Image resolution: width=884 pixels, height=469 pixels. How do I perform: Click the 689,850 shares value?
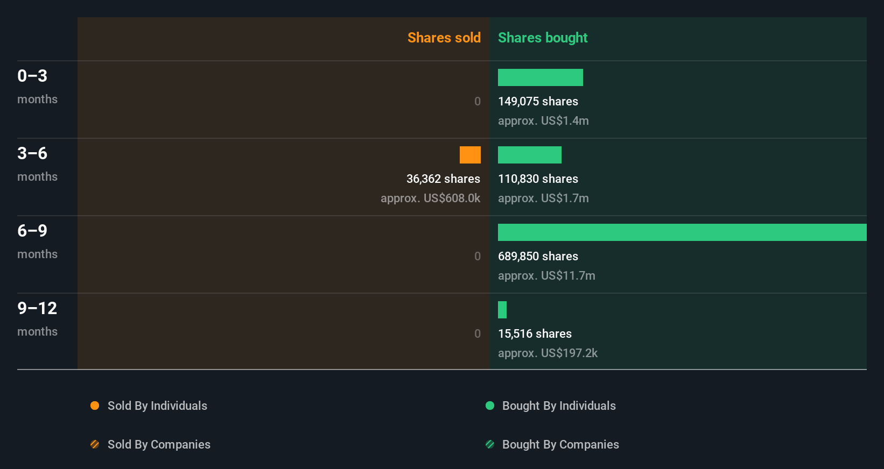click(x=538, y=256)
